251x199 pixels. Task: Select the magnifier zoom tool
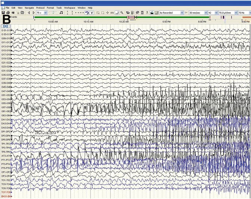[x=122, y=13]
